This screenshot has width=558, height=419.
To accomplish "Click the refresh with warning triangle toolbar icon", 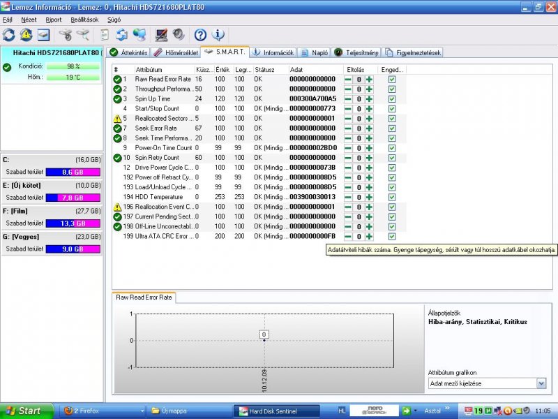I will (x=26, y=35).
